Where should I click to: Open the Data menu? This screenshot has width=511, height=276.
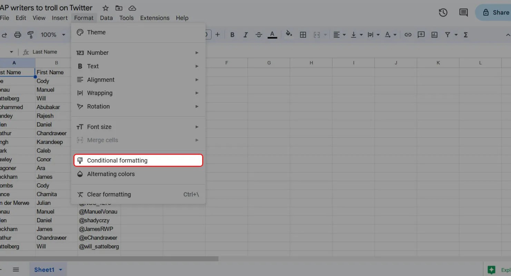[x=106, y=18]
